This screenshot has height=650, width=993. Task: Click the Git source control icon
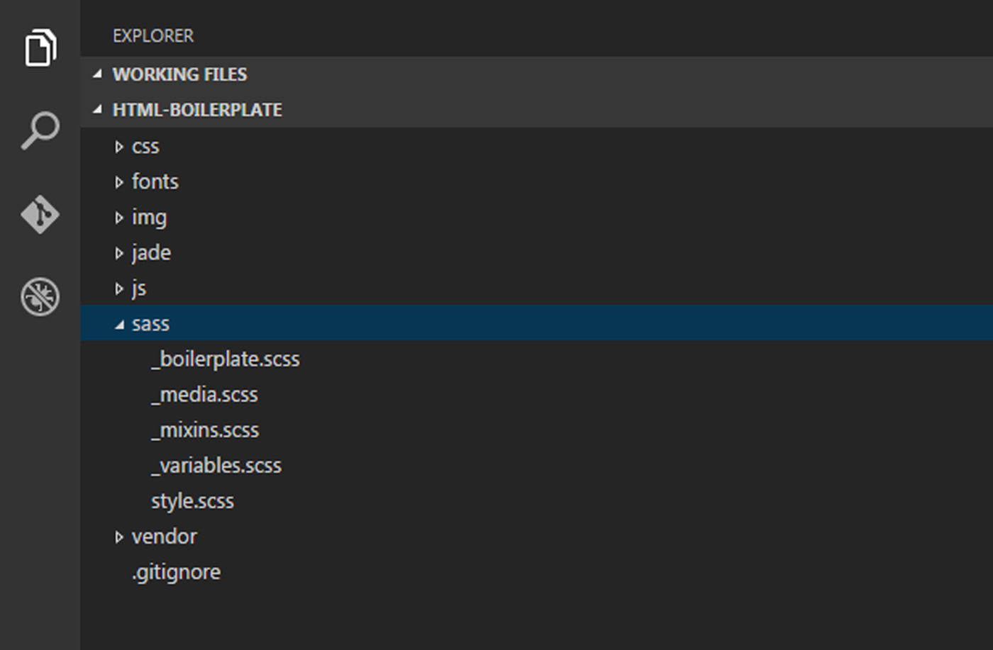(40, 213)
